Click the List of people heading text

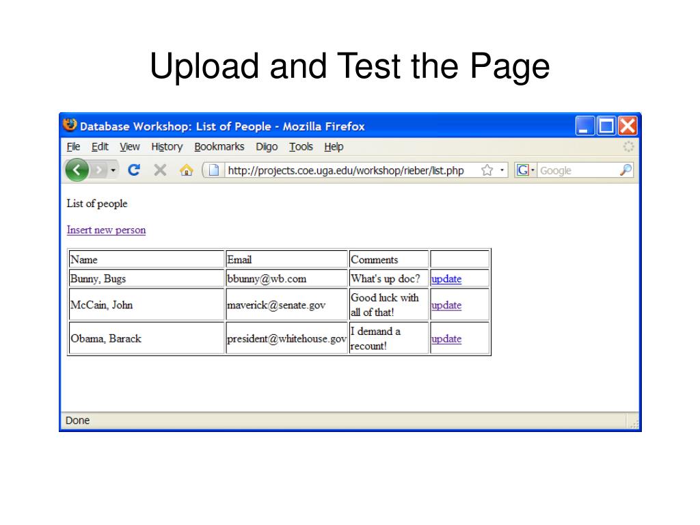coord(97,204)
